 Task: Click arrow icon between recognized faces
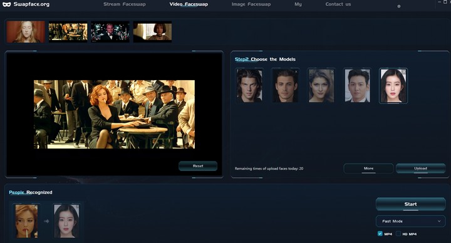click(x=46, y=221)
